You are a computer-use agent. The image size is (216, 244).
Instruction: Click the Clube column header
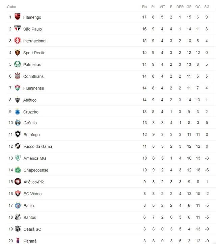pyautogui.click(x=11, y=7)
